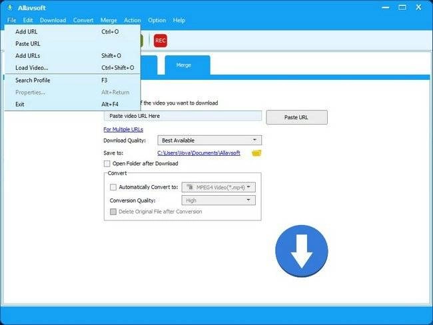Screen dimensions: 433x325
Task: Click the Paste video URL Here field
Action: 183,116
